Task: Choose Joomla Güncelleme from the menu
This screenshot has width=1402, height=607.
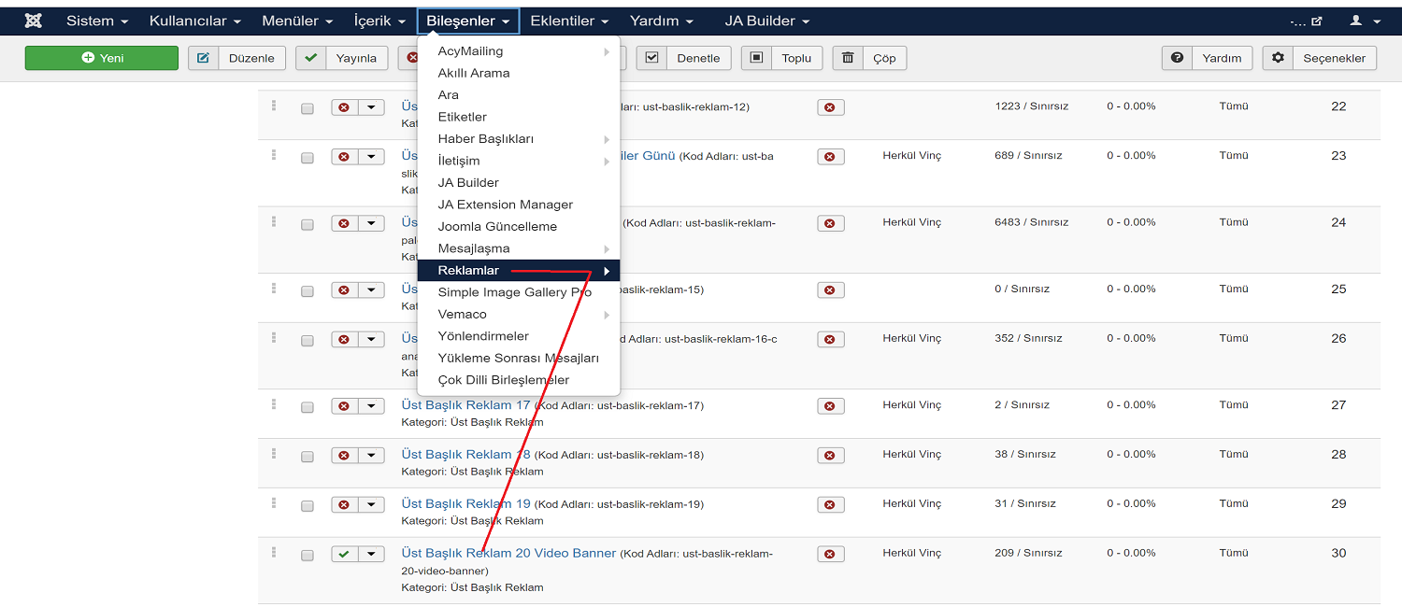Action: [497, 227]
